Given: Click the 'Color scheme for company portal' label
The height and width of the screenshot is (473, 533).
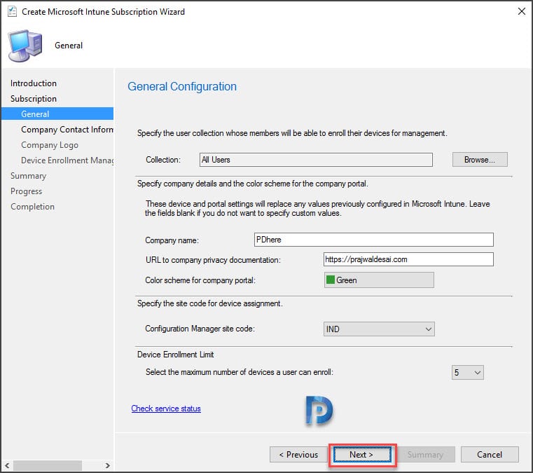Looking at the screenshot, I should pos(200,280).
